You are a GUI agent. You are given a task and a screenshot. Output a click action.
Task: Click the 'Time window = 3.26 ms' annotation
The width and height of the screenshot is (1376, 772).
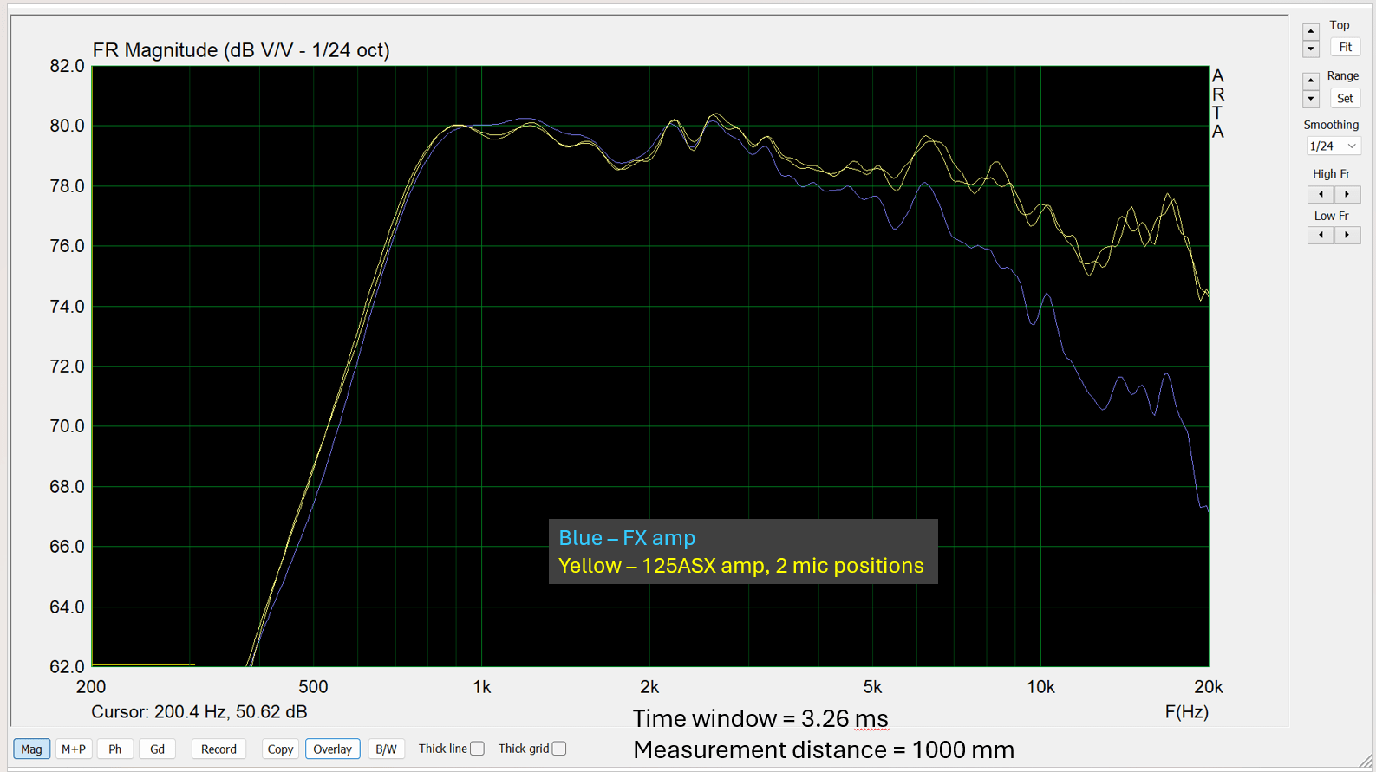click(760, 719)
